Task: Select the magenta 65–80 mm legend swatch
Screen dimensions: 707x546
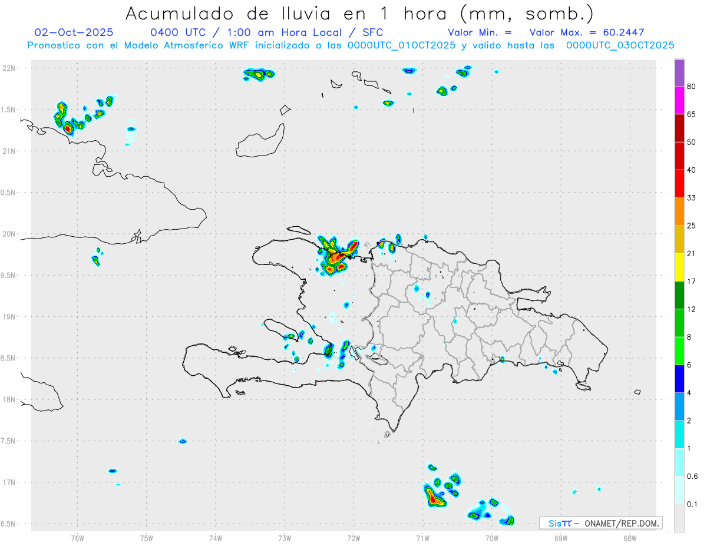Action: click(679, 101)
